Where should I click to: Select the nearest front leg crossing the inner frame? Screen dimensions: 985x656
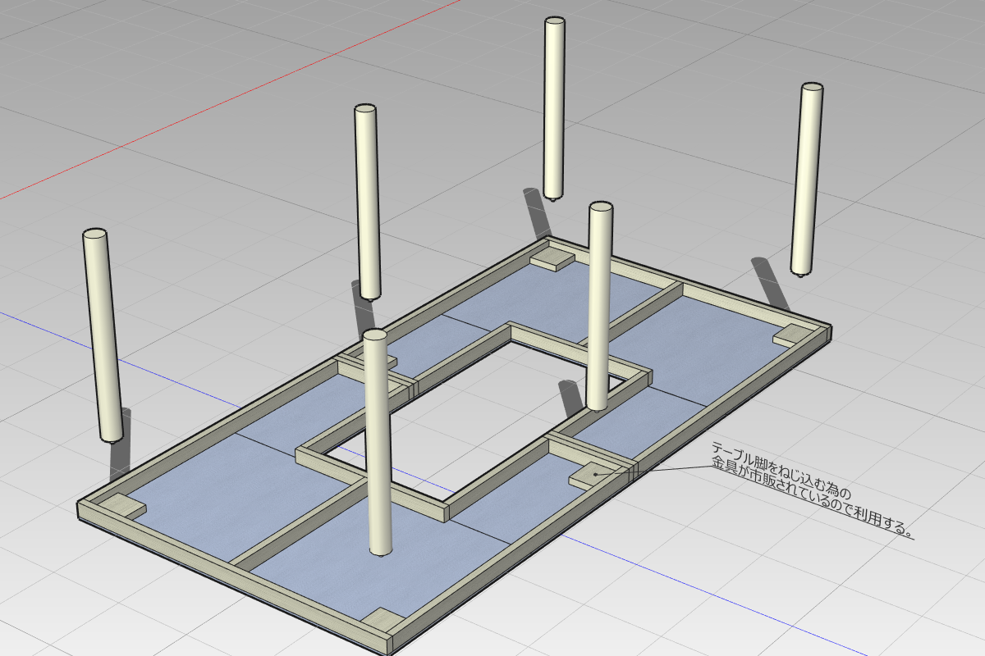378,442
